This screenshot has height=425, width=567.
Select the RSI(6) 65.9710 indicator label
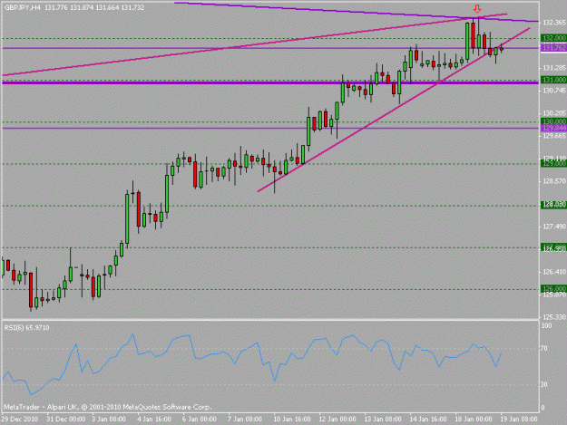point(26,327)
